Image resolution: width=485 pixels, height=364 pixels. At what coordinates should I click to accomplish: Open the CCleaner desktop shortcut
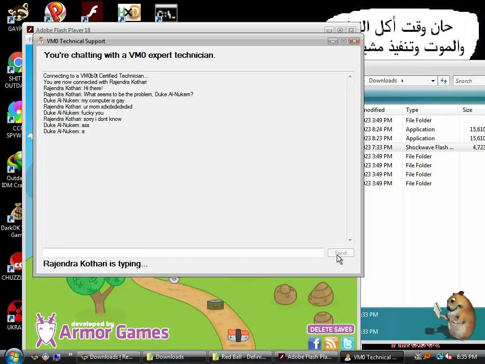(15, 119)
